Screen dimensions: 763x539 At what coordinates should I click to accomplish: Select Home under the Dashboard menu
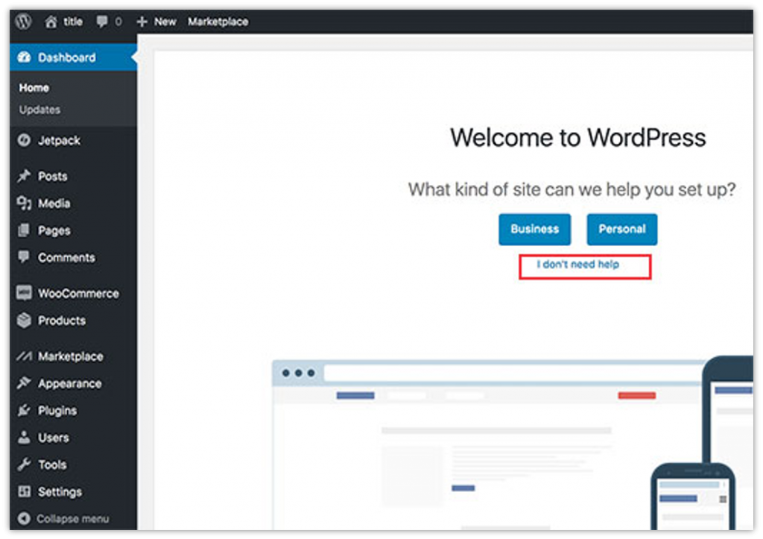coord(34,87)
